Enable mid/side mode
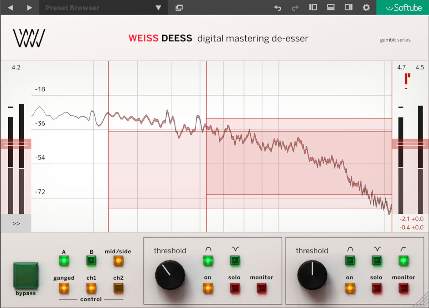 [118, 261]
